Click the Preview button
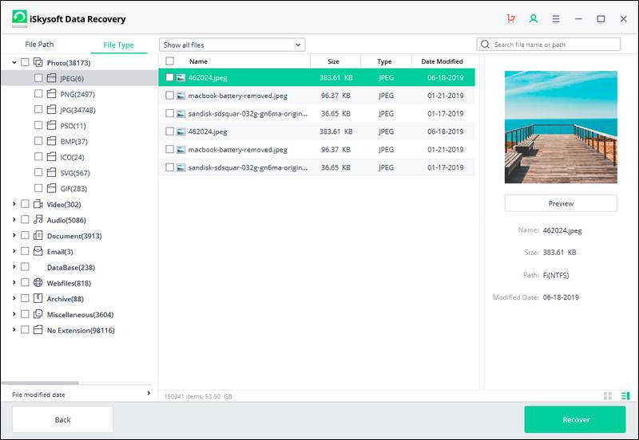 point(561,203)
